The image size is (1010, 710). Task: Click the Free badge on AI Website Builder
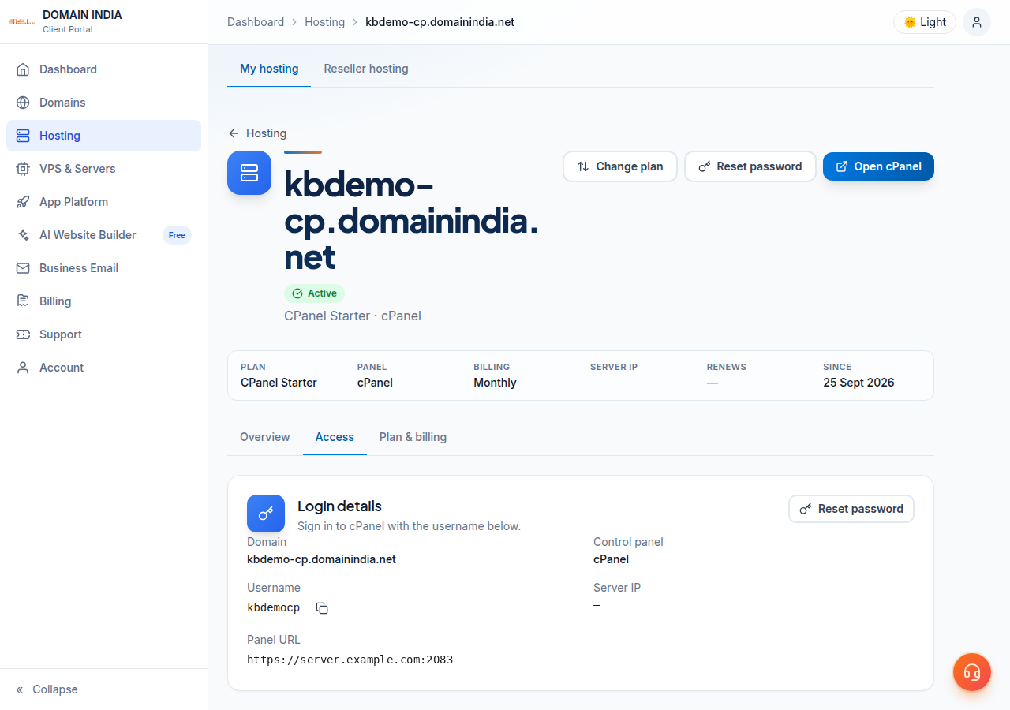click(177, 235)
